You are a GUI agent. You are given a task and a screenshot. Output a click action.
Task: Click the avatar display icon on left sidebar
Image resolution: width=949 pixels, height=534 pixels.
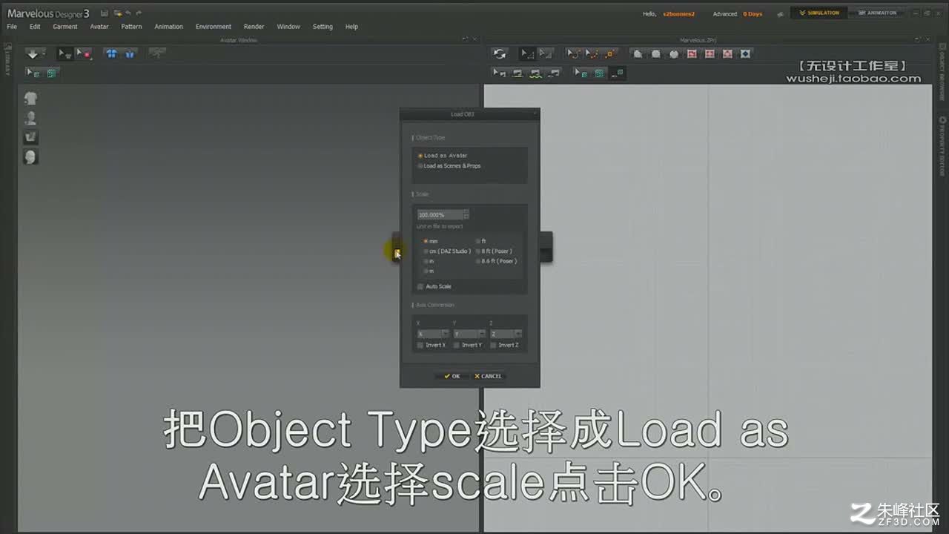click(30, 117)
